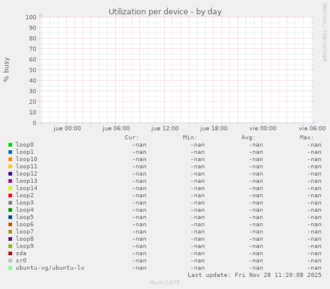Screen dimensions: 330x289
Task: Click the loop0 green color swatch
Action: coord(10,145)
